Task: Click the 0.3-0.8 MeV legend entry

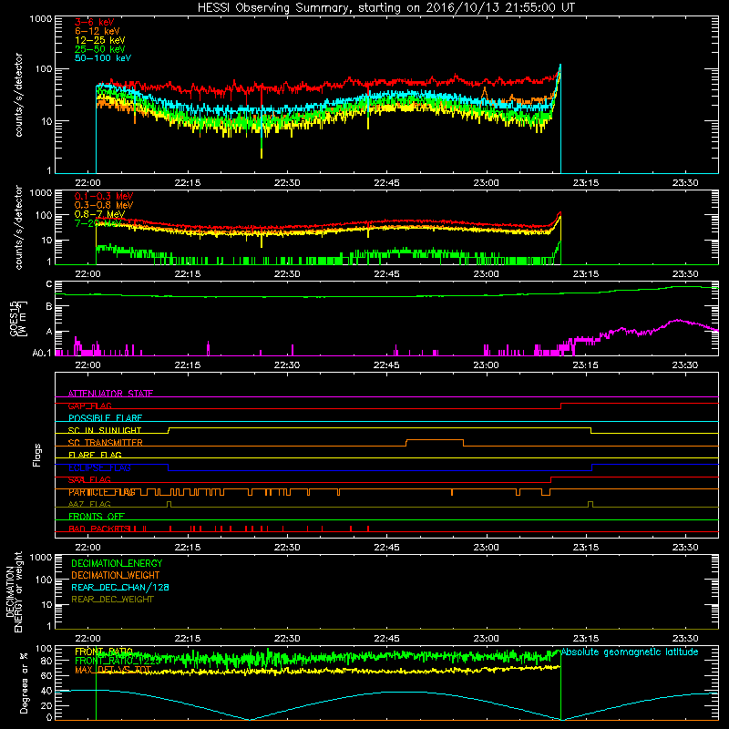Action: pos(104,205)
